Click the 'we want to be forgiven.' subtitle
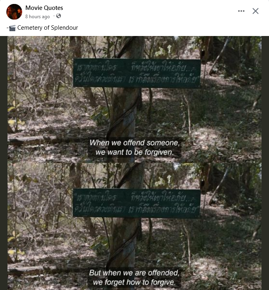This screenshot has width=269, height=290. pyautogui.click(x=134, y=152)
